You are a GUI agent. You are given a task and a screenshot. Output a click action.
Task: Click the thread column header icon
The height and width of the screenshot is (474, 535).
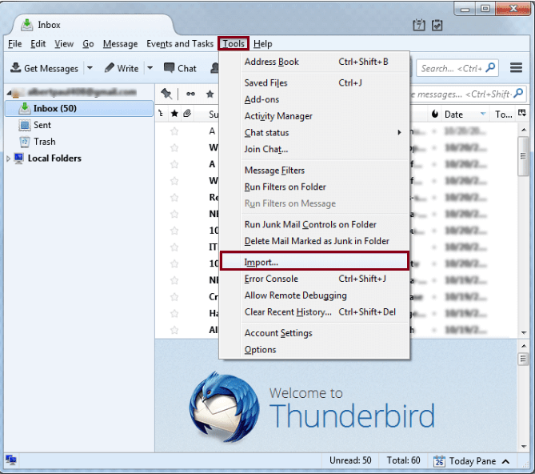161,114
